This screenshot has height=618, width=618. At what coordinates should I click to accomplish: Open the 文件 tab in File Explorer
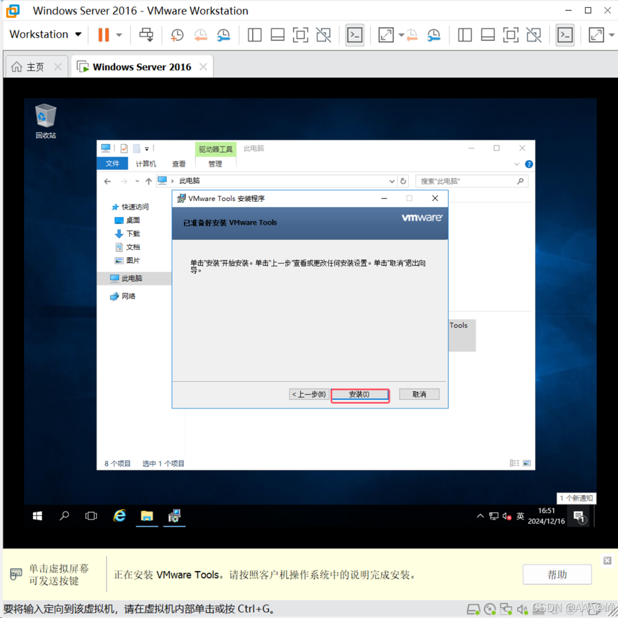pos(112,163)
